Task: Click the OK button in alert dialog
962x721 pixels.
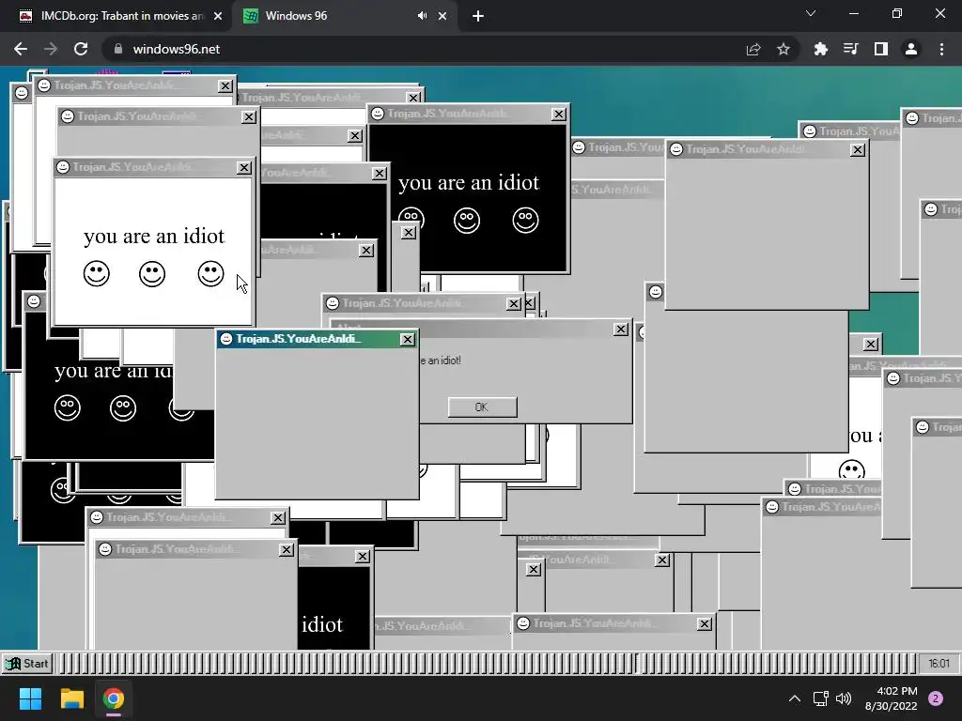Action: tap(482, 407)
